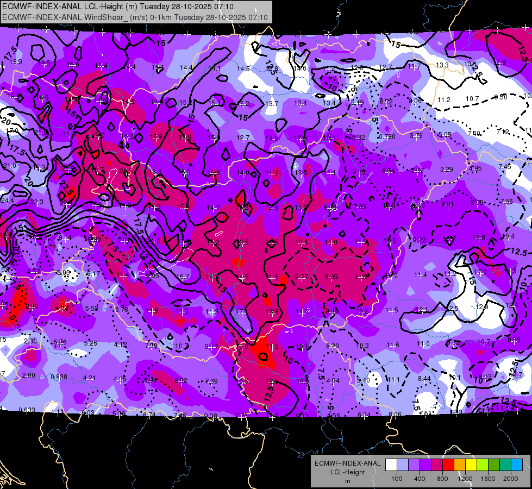Click the legend tick label '2000'
The image size is (532, 489).
(x=511, y=479)
